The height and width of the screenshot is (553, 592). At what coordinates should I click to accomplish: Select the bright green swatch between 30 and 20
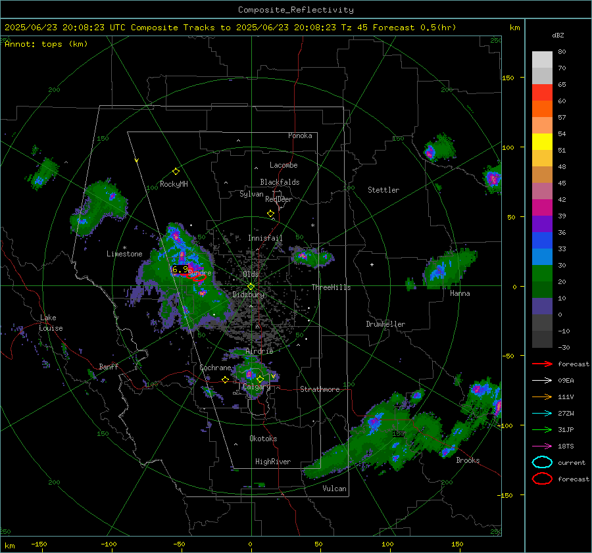[542, 274]
